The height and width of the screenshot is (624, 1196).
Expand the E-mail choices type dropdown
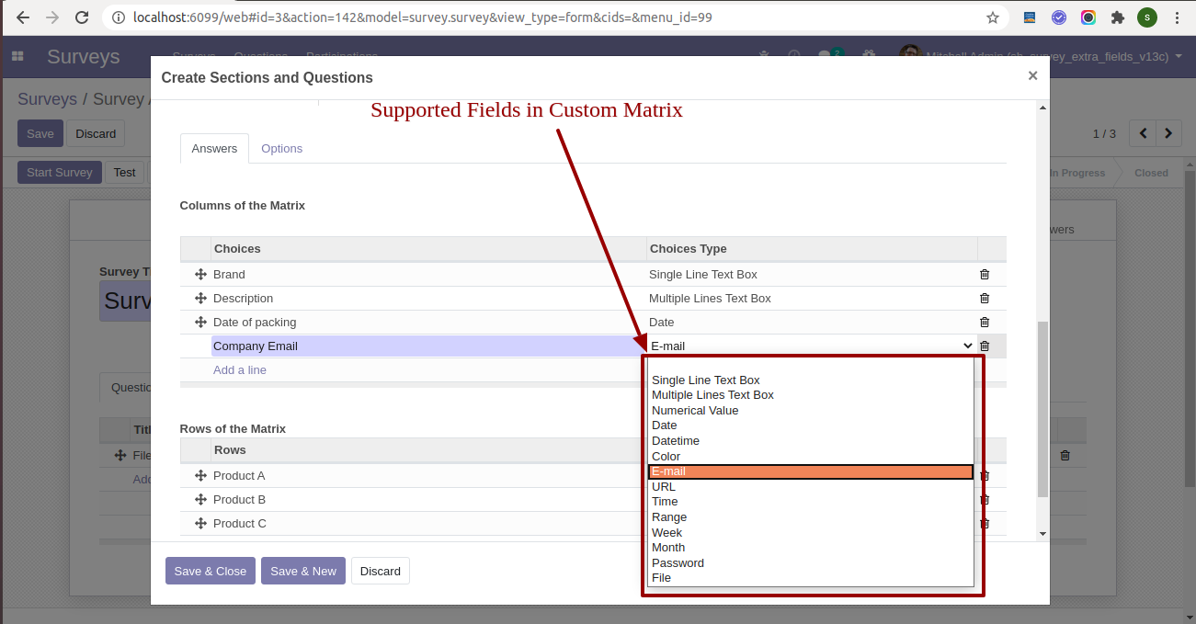810,346
